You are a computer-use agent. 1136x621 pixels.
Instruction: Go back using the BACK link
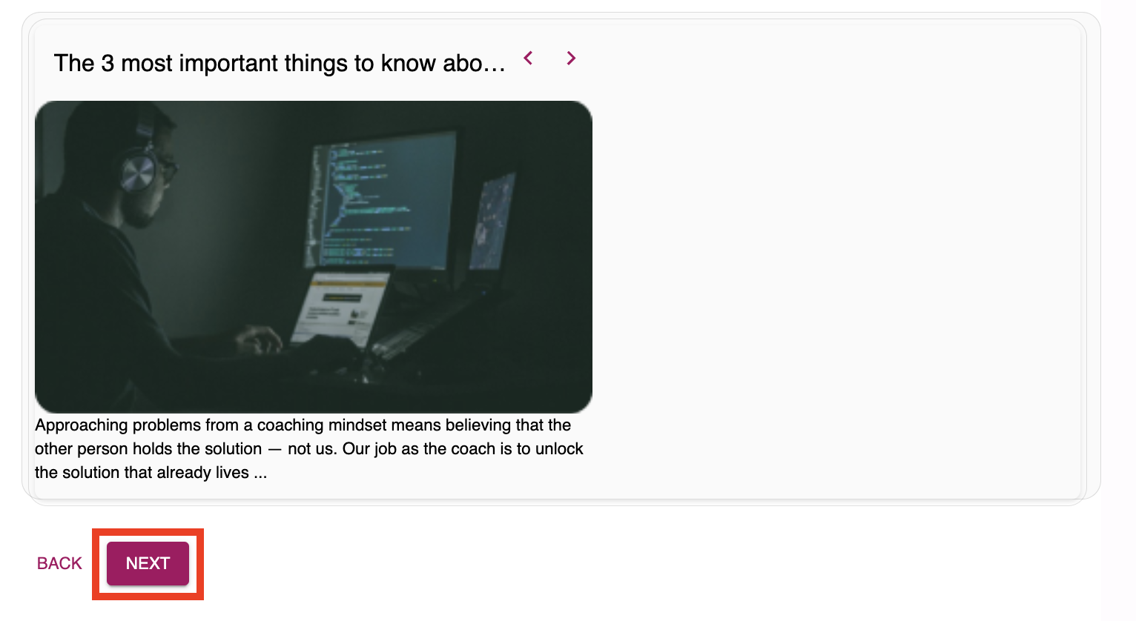point(59,563)
